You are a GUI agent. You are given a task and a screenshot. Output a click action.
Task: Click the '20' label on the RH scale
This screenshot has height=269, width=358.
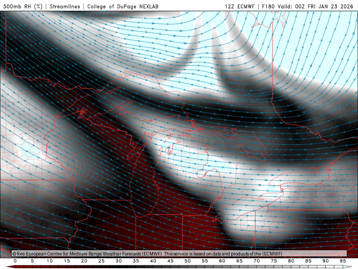click(x=84, y=261)
